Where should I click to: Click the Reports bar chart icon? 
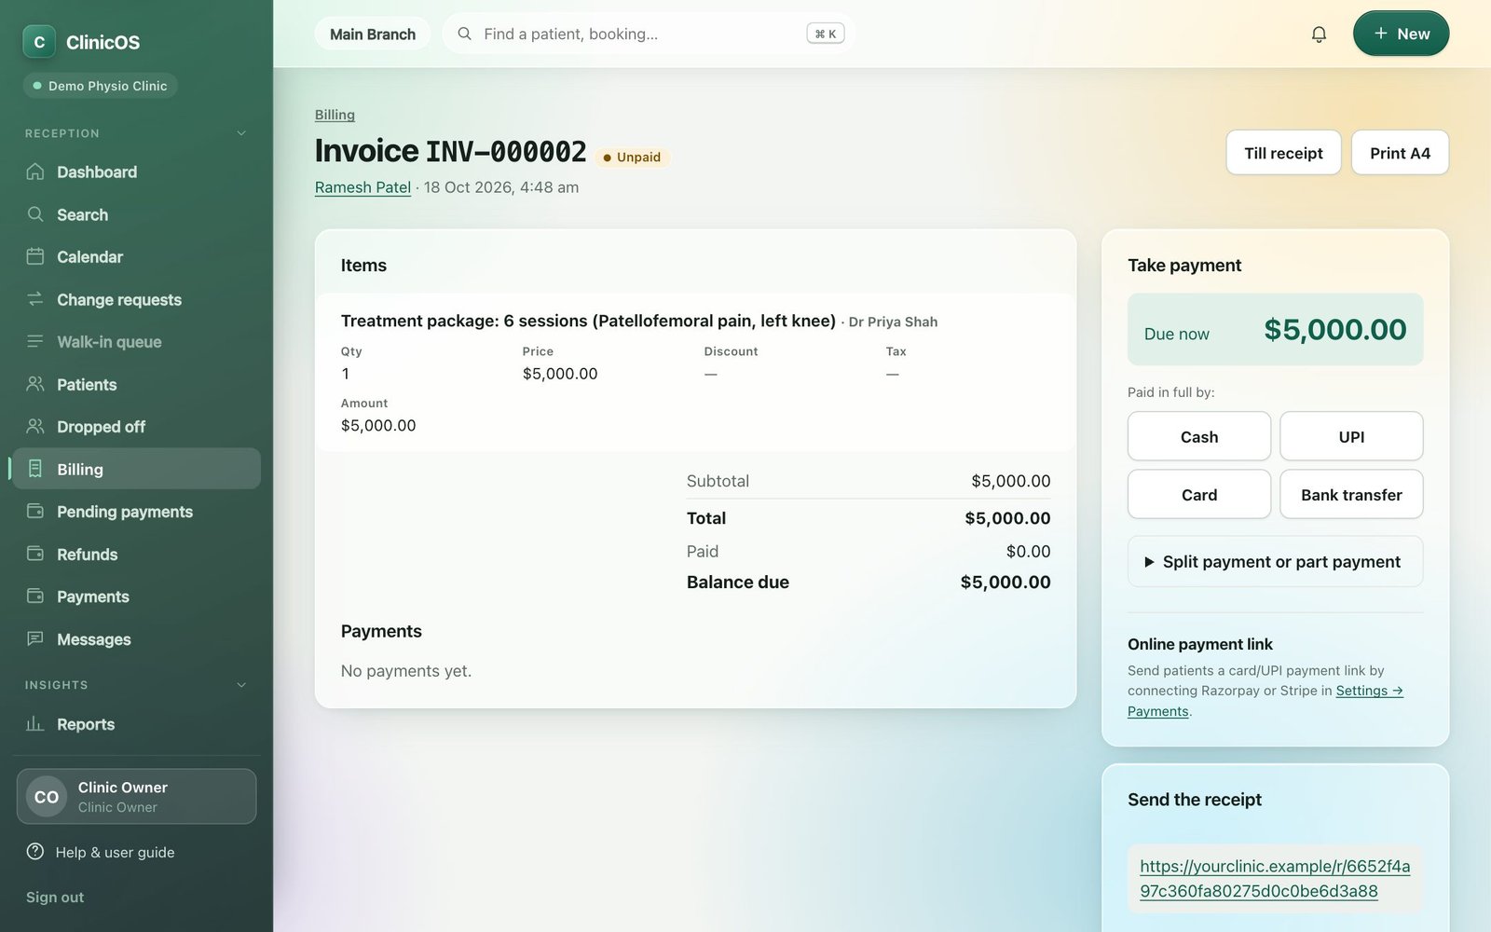(35, 723)
